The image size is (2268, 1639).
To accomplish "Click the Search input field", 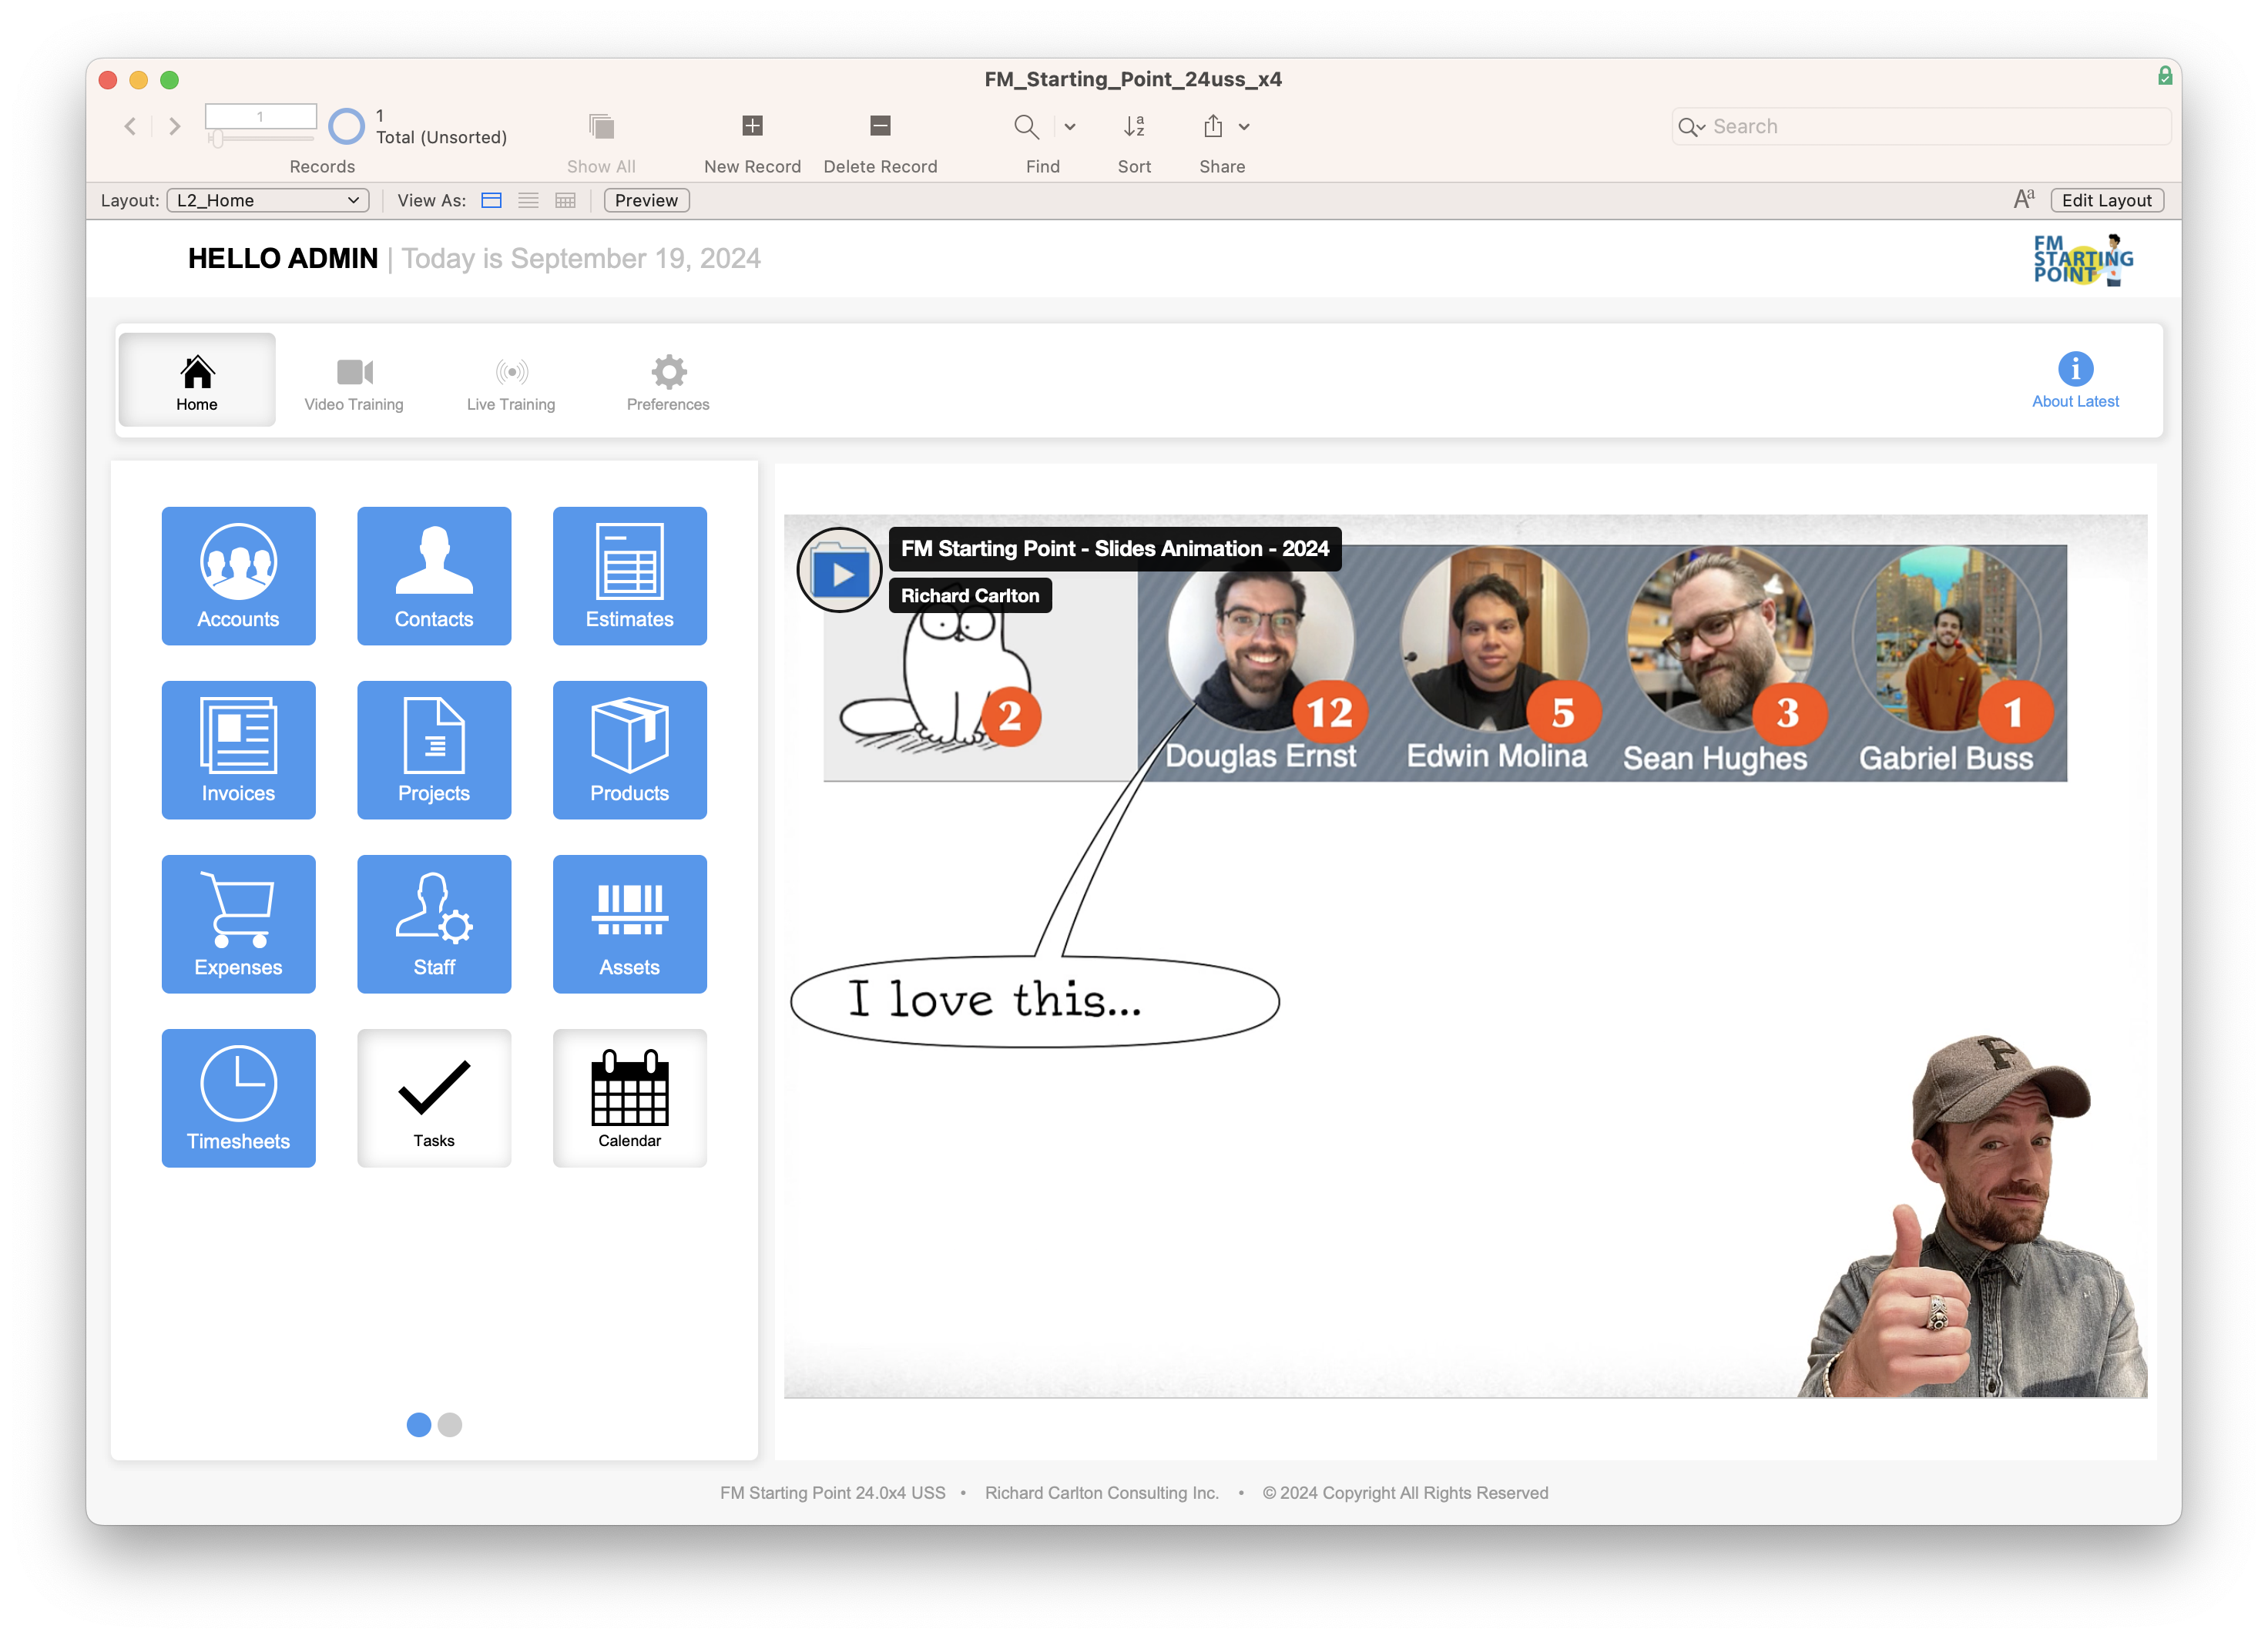I will [x=1921, y=126].
